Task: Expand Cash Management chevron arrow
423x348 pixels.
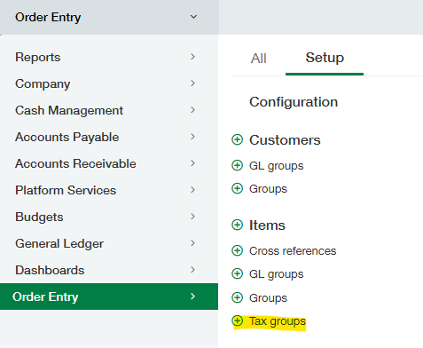Action: click(x=192, y=110)
